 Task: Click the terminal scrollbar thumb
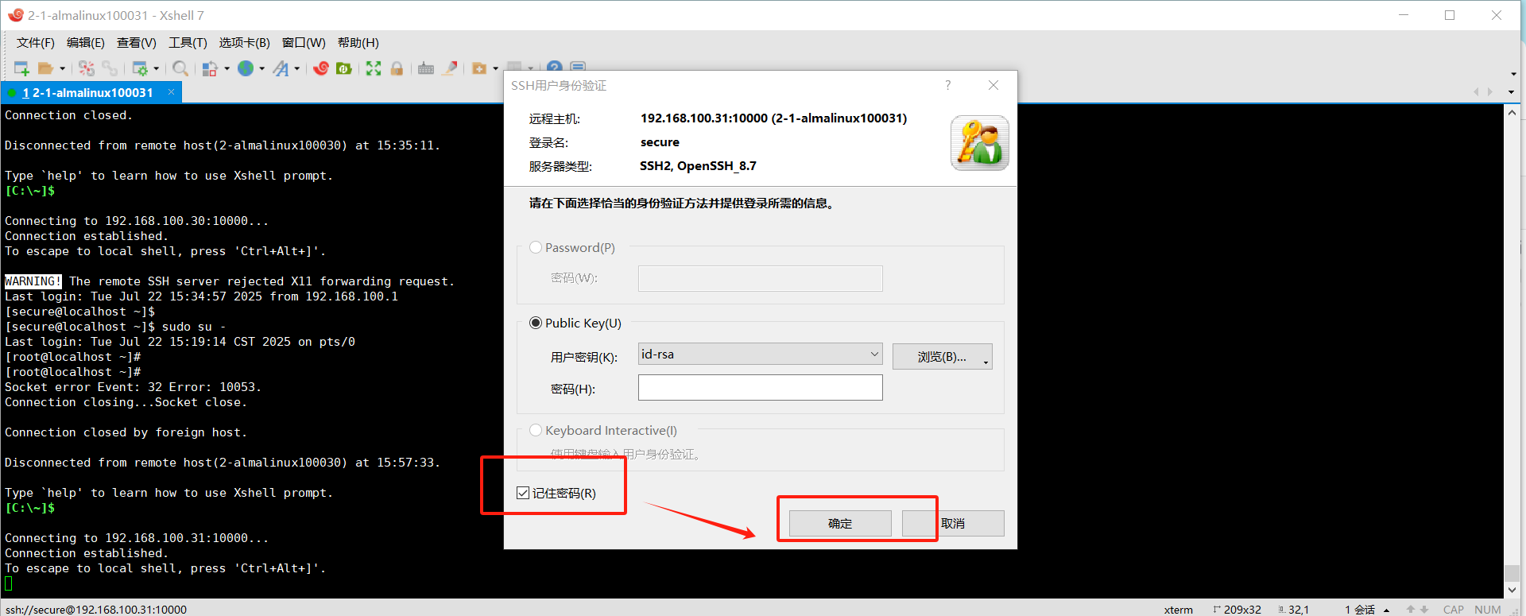point(1512,573)
